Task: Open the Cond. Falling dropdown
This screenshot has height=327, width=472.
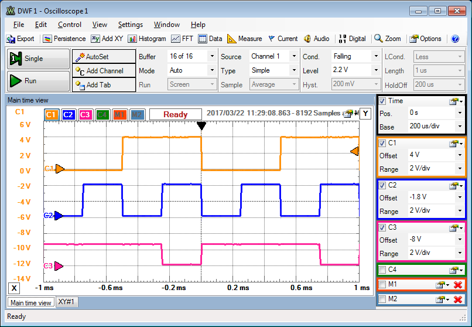Action: [x=375, y=56]
